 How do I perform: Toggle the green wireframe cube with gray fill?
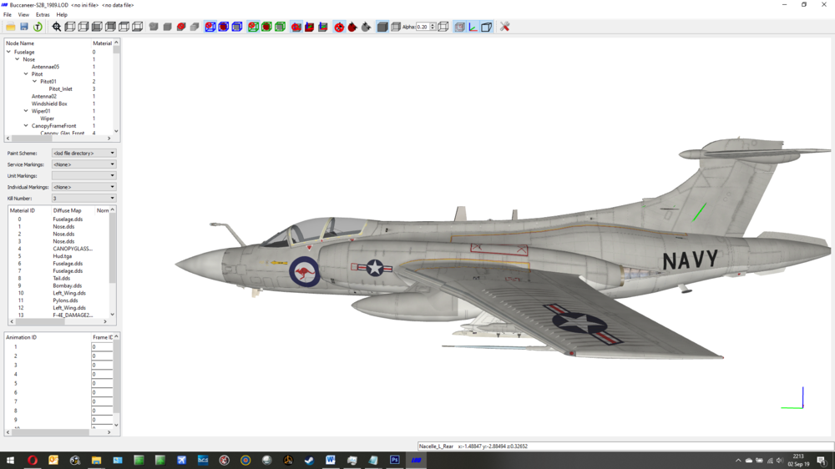[x=280, y=27]
